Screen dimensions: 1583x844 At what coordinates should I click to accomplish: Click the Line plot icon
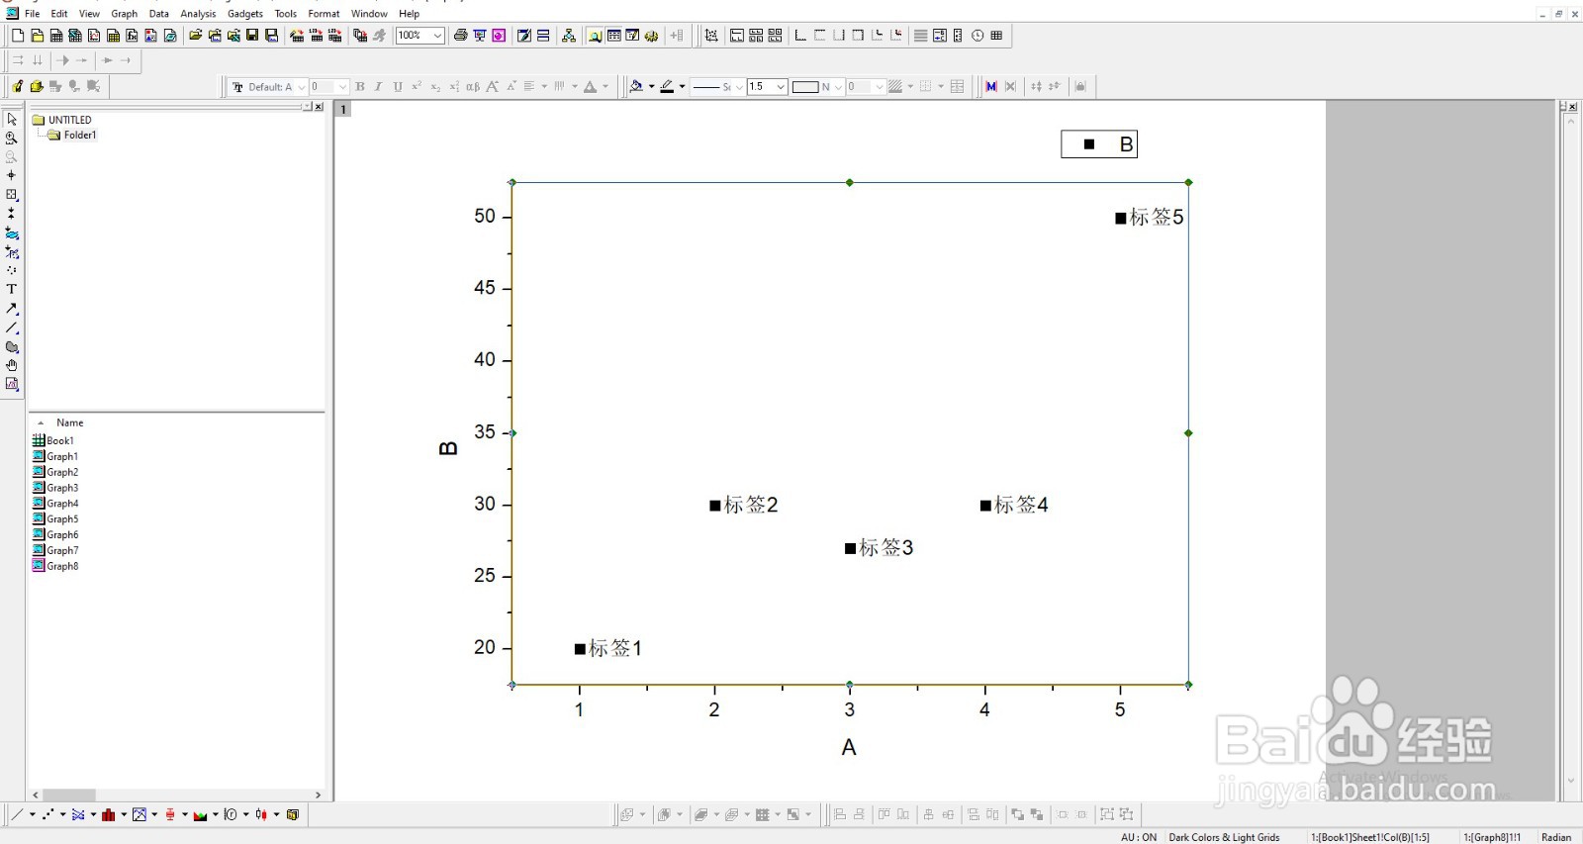[16, 815]
